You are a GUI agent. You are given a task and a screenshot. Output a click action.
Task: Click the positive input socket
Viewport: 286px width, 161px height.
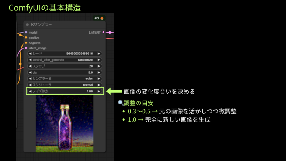(x=26, y=38)
